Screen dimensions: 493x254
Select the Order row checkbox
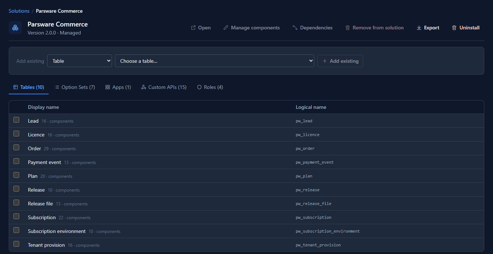click(16, 147)
